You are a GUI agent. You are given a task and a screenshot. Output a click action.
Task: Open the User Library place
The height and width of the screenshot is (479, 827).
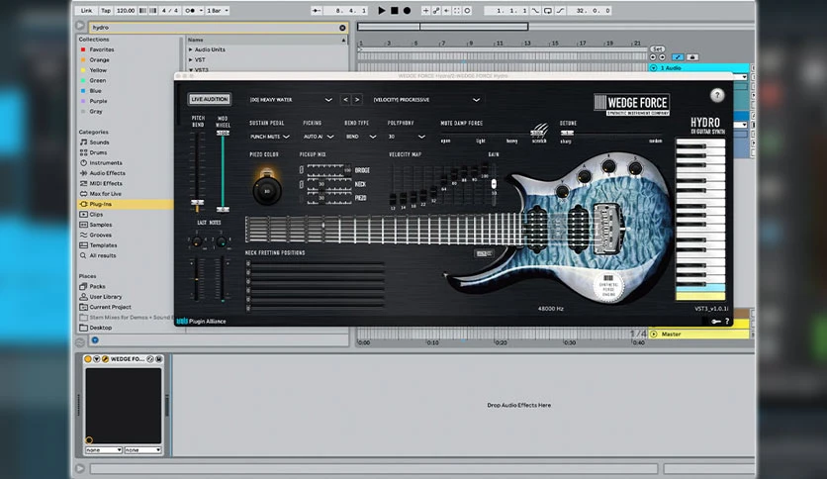(x=105, y=297)
